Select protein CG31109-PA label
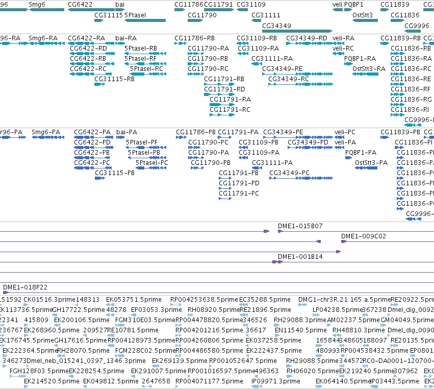The image size is (434, 389). (x=259, y=153)
